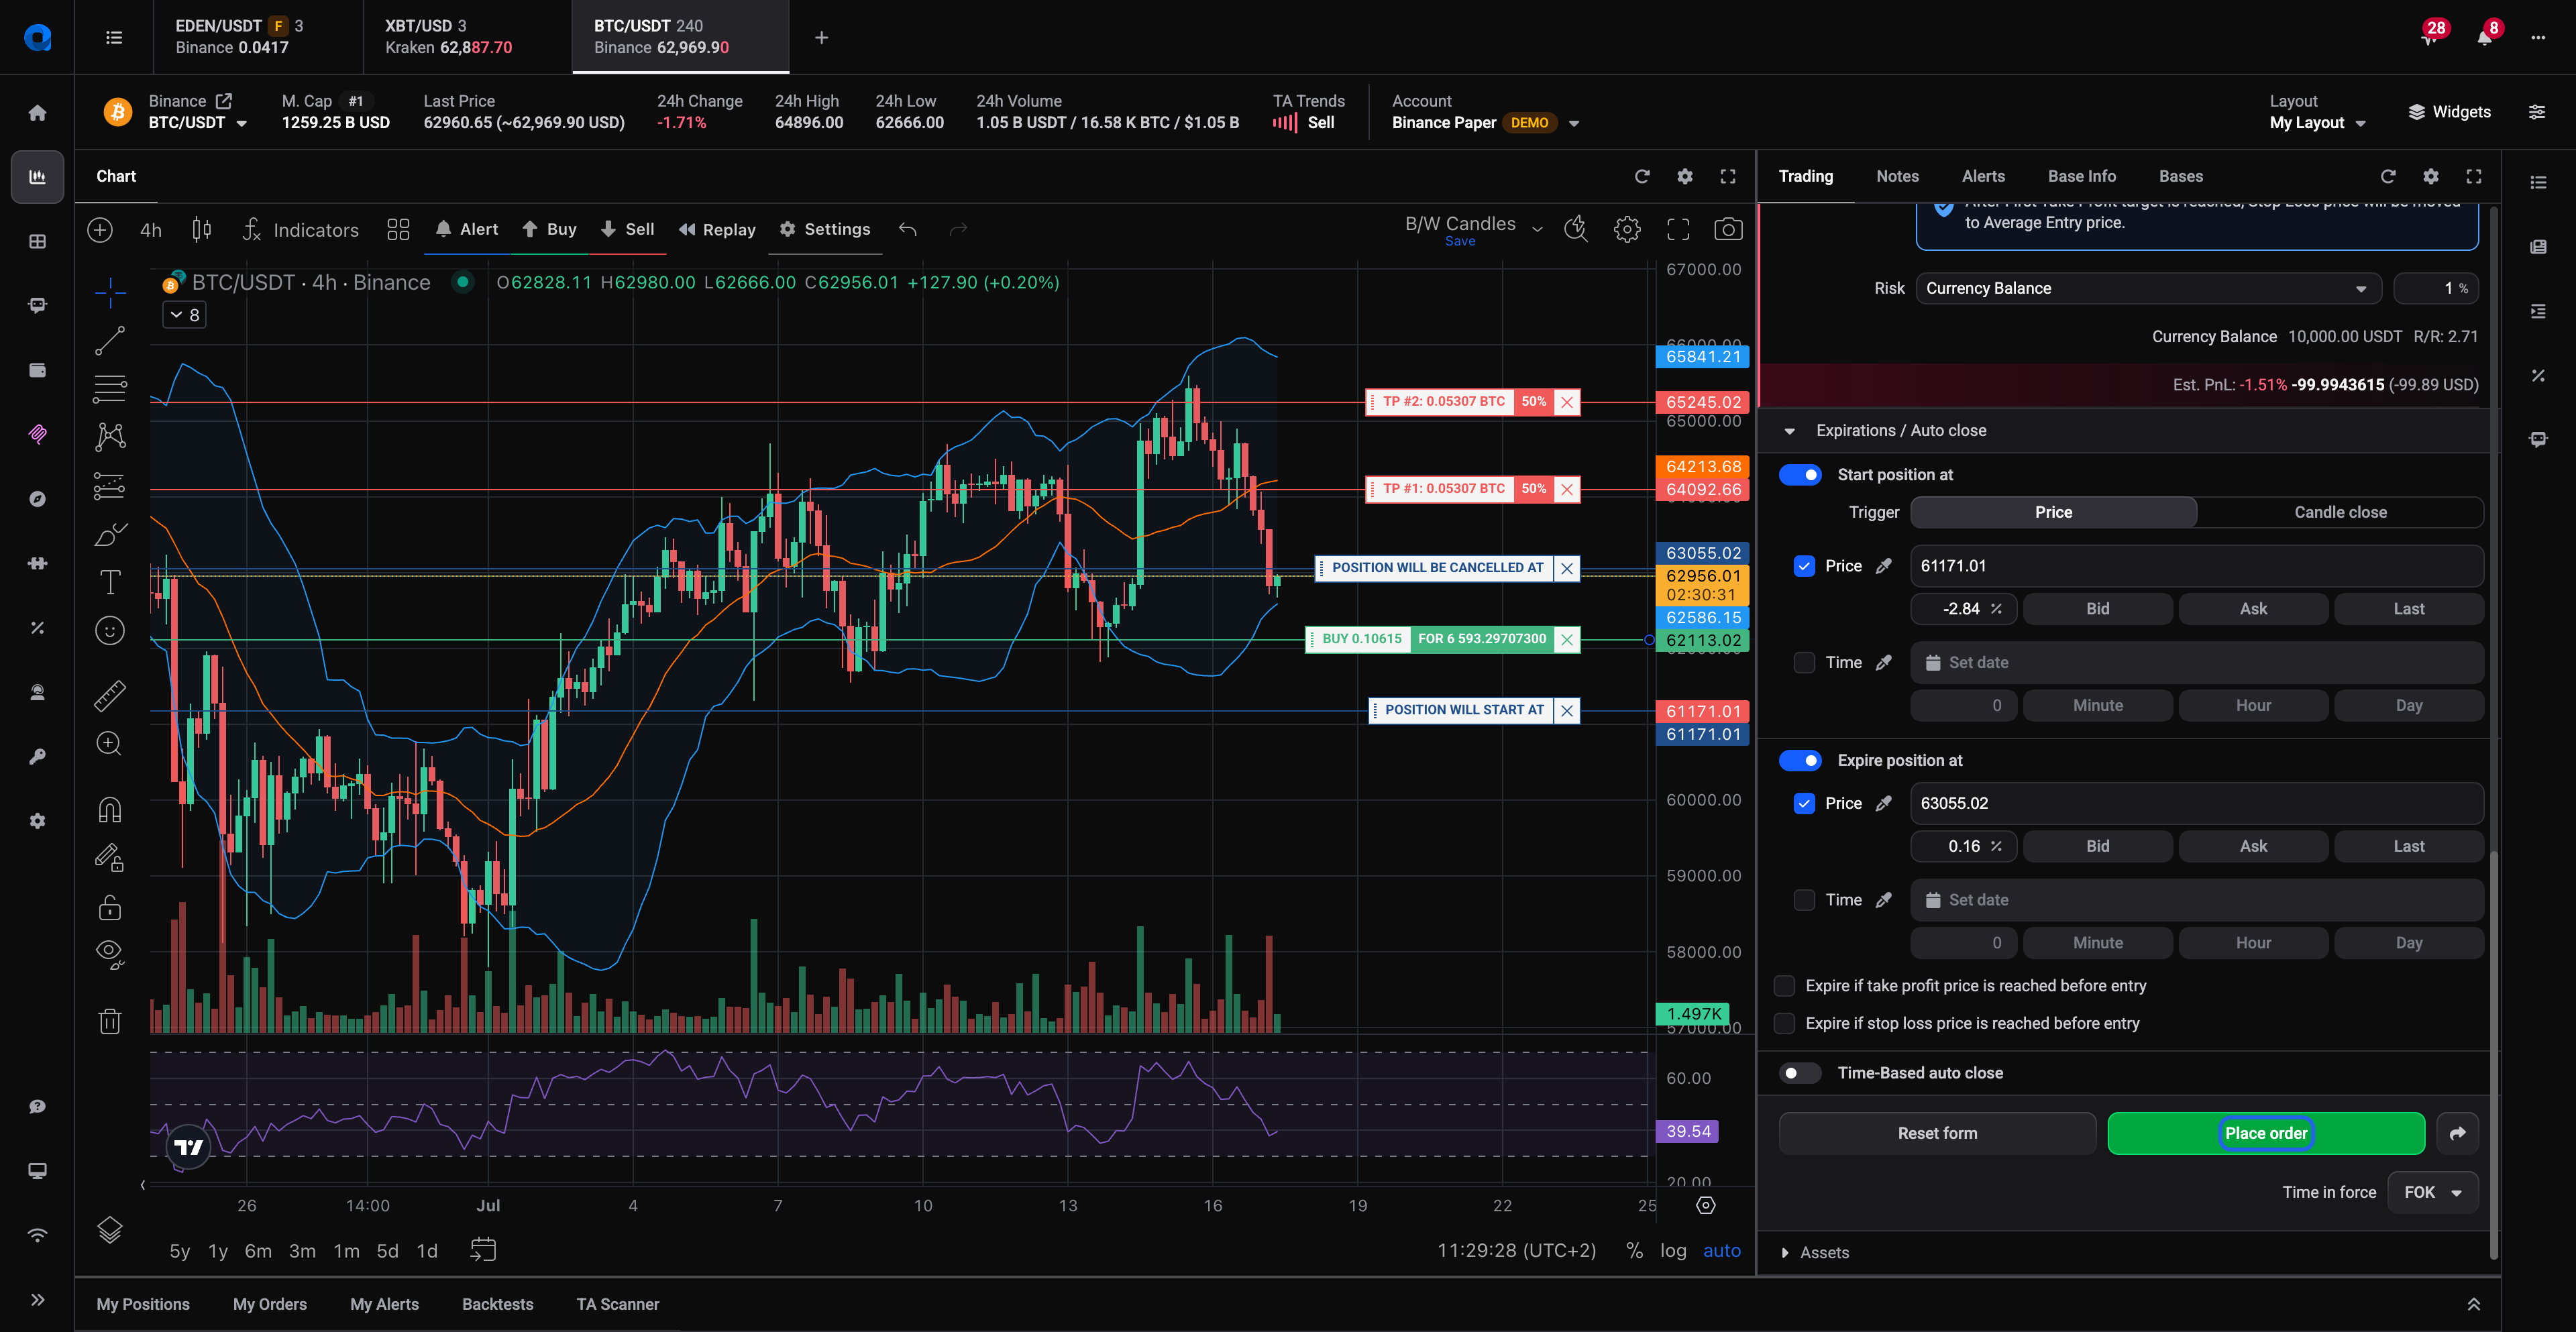The image size is (2576, 1332).
Task: Expand the Assets section
Action: point(1785,1253)
